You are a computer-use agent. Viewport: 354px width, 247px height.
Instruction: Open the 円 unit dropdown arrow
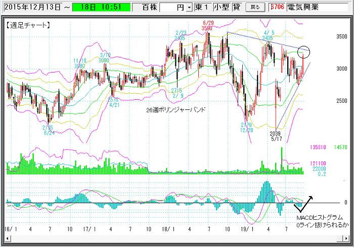click(189, 8)
